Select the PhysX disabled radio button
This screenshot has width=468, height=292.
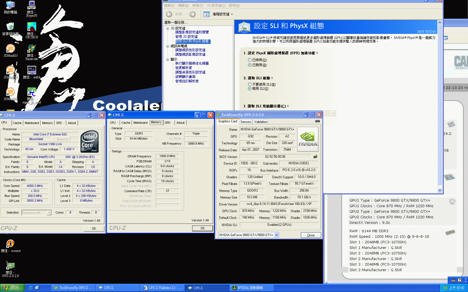coord(250,60)
